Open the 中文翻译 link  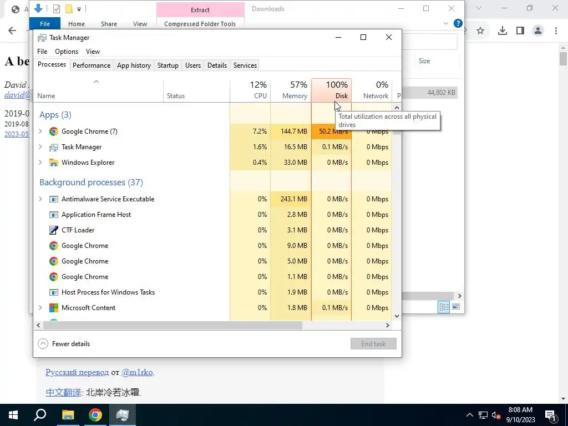[x=63, y=393]
